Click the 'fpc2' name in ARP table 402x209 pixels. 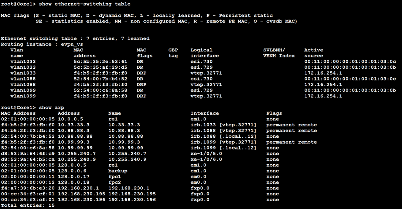[115, 182]
